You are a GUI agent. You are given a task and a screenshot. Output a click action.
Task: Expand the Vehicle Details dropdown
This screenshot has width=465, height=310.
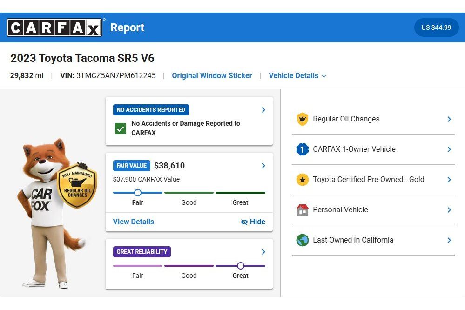tap(297, 76)
